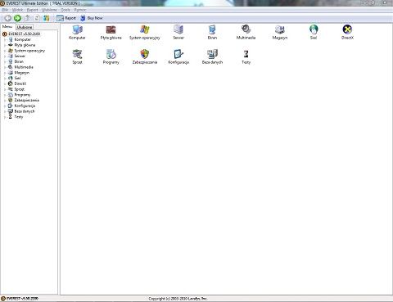Expand the Multimedia node in the tree
Screen dimensions: 393x302
[5, 67]
